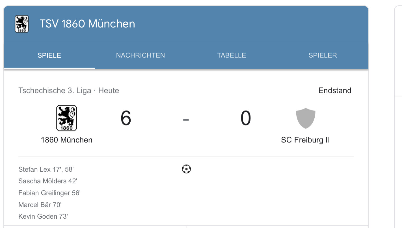Click the grey SC Freiburg II shield
This screenshot has width=402, height=228.
coord(306,118)
